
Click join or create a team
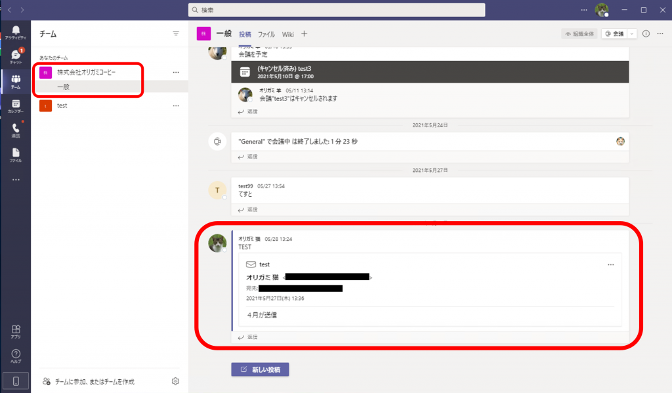[89, 381]
